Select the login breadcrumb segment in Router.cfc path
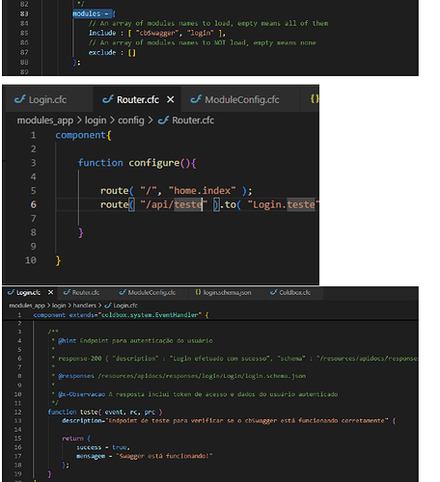 click(96, 120)
